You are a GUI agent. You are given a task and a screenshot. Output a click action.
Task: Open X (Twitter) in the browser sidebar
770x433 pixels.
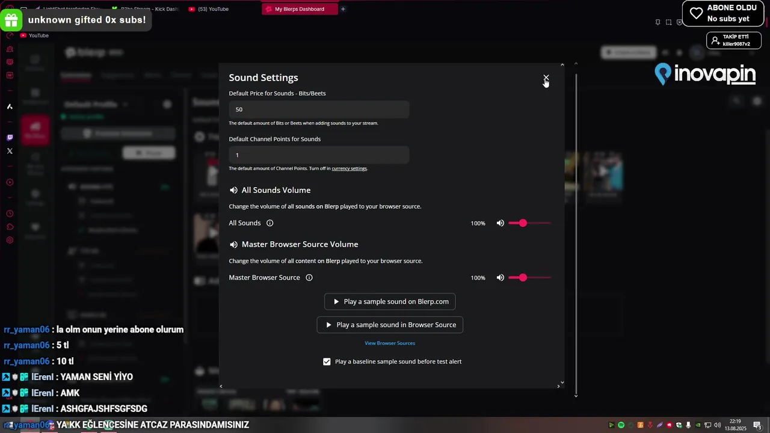(x=10, y=151)
